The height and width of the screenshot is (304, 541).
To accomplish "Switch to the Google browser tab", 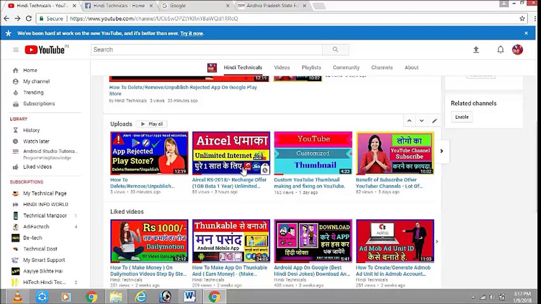I will click(195, 5).
